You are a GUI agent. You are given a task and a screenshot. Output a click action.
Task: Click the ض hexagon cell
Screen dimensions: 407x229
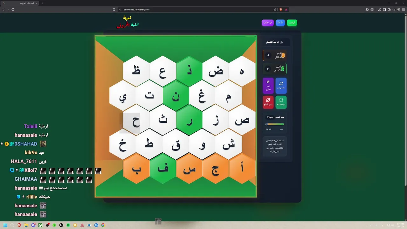coord(216,71)
